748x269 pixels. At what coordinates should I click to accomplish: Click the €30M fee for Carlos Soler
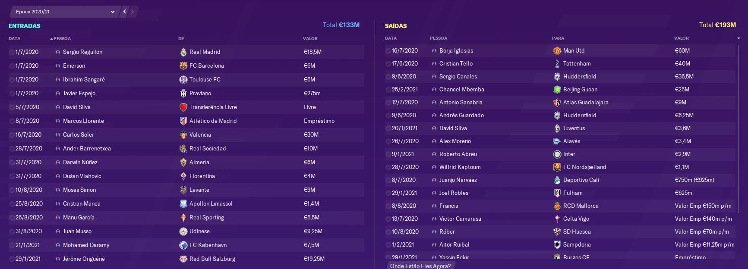[x=311, y=135]
